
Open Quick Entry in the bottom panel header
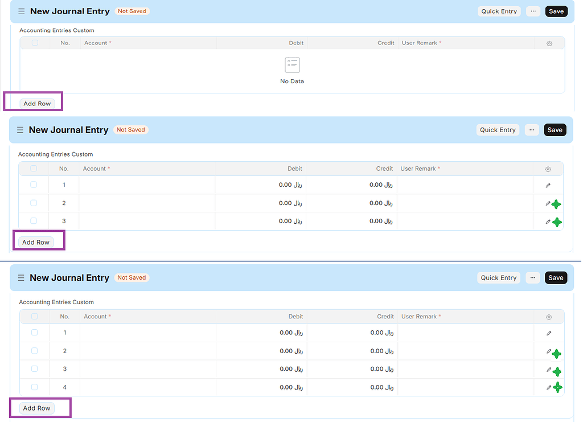pos(498,278)
